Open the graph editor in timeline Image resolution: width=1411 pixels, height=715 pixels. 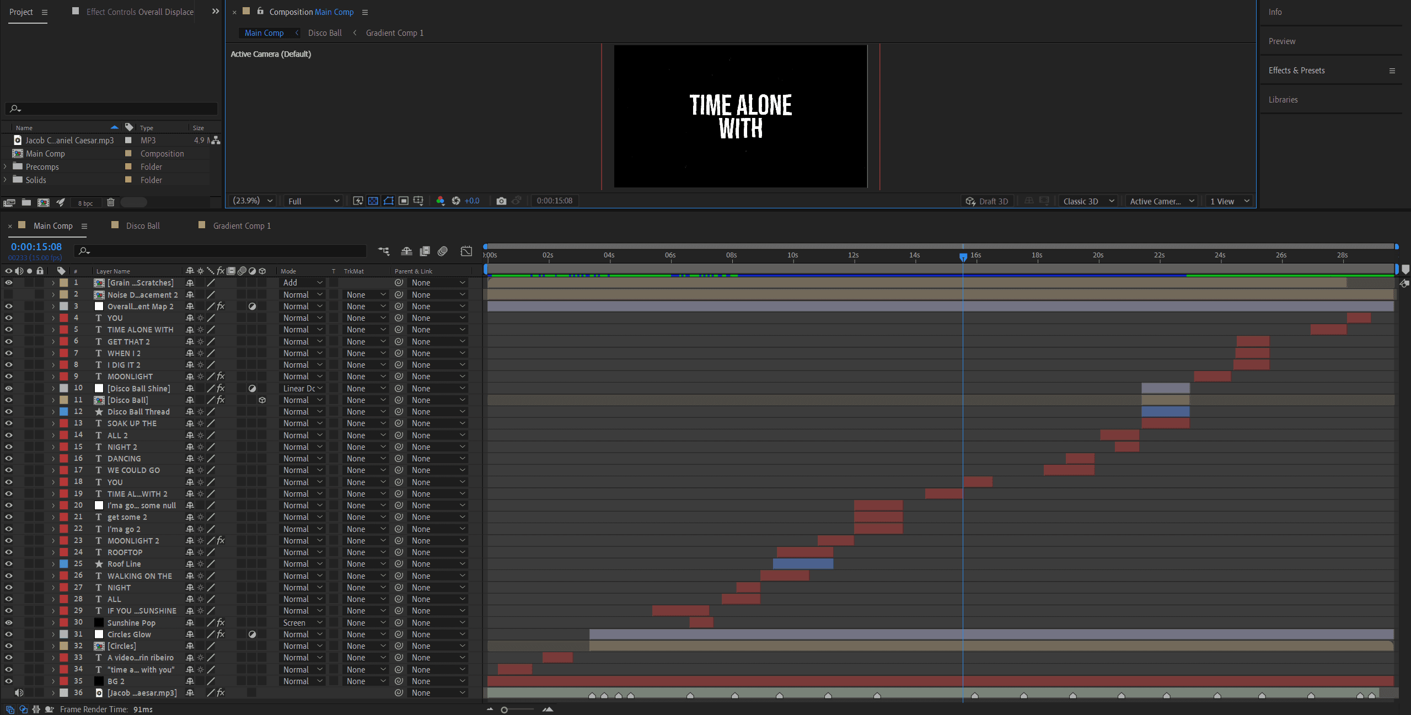(x=466, y=251)
